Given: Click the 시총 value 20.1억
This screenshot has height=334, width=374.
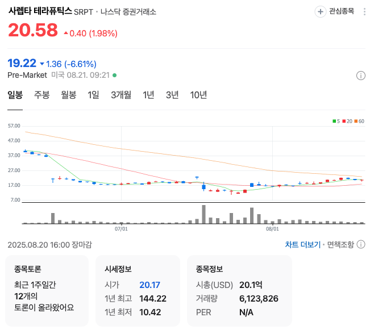Looking at the screenshot, I should tap(251, 285).
